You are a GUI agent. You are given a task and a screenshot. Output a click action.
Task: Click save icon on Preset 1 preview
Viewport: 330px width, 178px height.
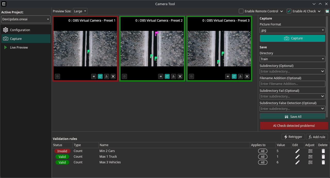tap(94, 76)
